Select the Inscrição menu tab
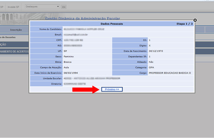Image resolution: width=214 pixels, height=138 pixels. click(x=16, y=30)
